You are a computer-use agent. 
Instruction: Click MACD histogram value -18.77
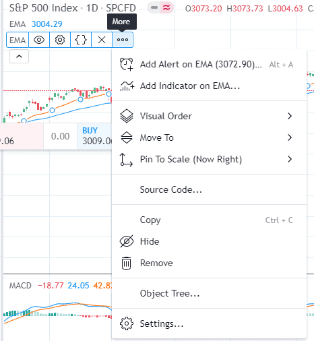pos(51,286)
